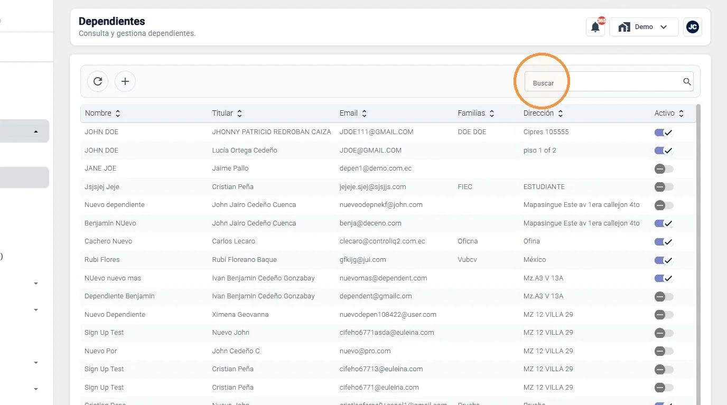Toggle Activo switch for Rubi Flores
The width and height of the screenshot is (727, 405).
point(664,260)
